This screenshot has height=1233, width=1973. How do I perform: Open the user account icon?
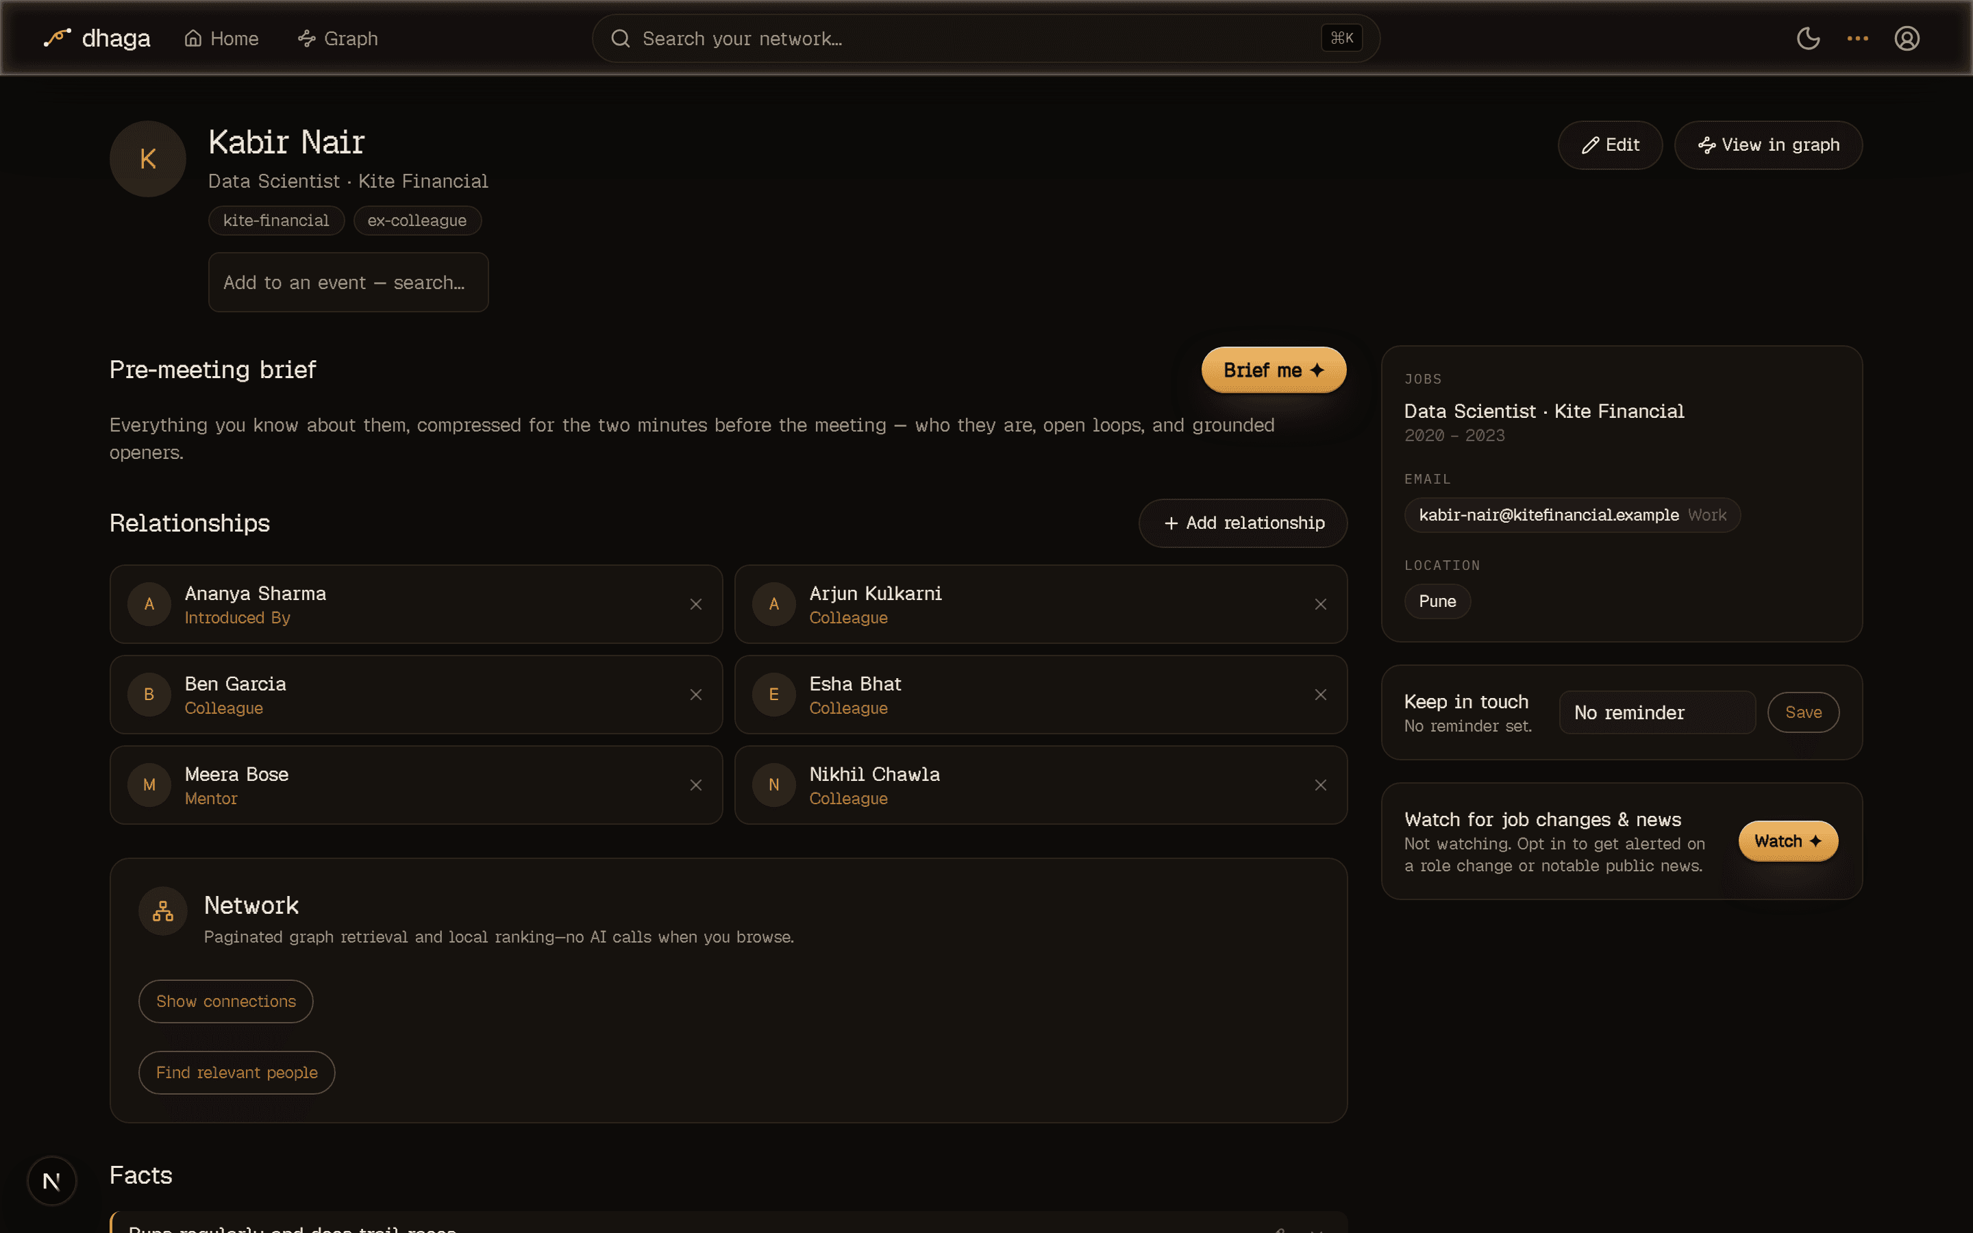[1907, 38]
